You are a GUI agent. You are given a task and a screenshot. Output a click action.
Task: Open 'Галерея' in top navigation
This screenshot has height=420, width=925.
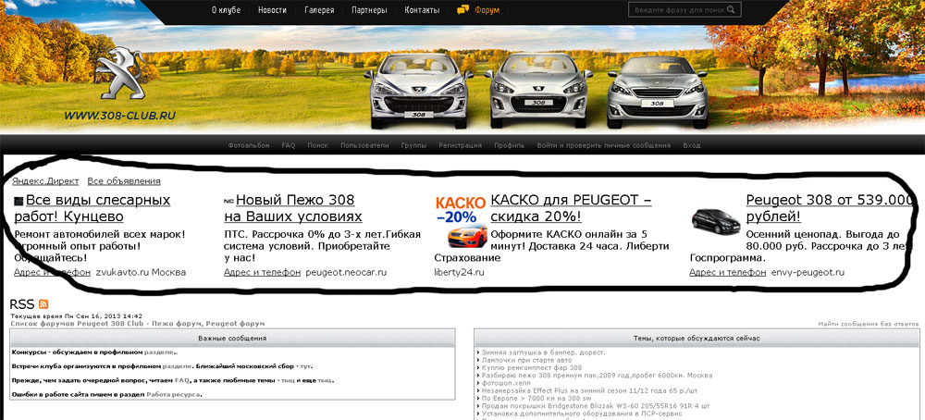pyautogui.click(x=319, y=10)
